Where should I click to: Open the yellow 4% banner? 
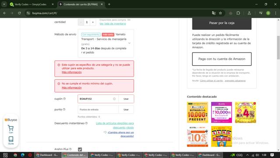click(245, 112)
